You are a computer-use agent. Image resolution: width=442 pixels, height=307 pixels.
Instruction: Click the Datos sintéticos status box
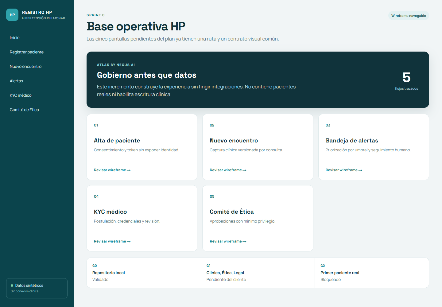click(x=37, y=288)
